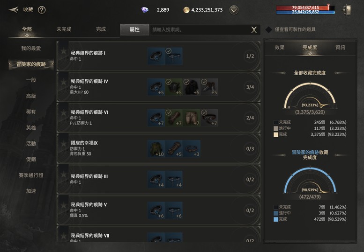Click the purple diamond currency icon
The image size is (364, 252).
145,10
